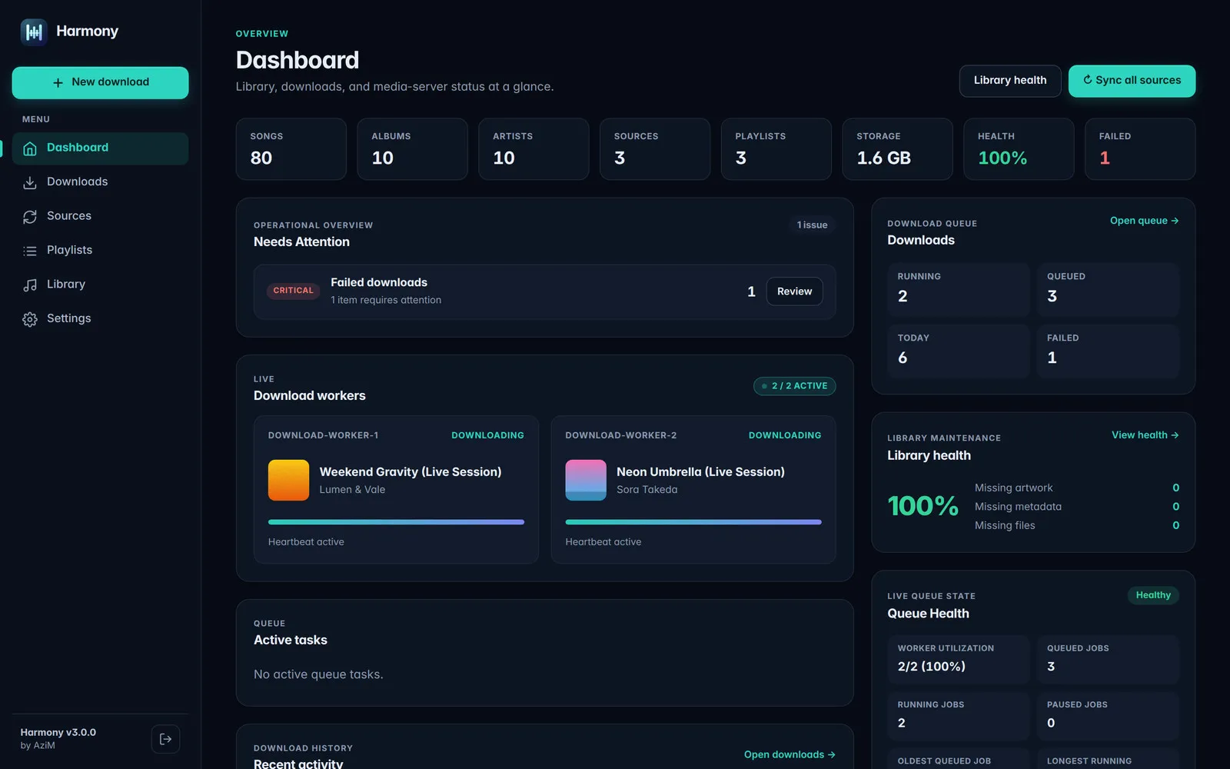
Task: Go to Sources in the sidebar menu
Action: click(x=100, y=216)
